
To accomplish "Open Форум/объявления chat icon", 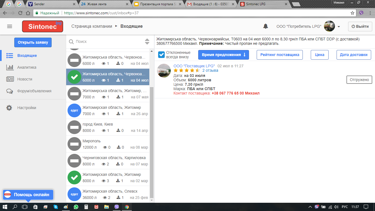I will click(10, 91).
